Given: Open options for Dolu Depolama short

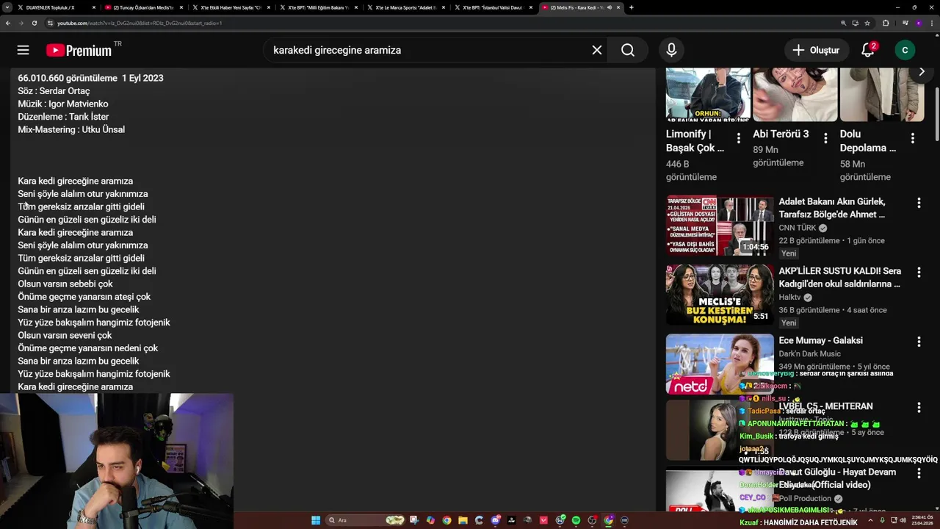Looking at the screenshot, I should [912, 138].
